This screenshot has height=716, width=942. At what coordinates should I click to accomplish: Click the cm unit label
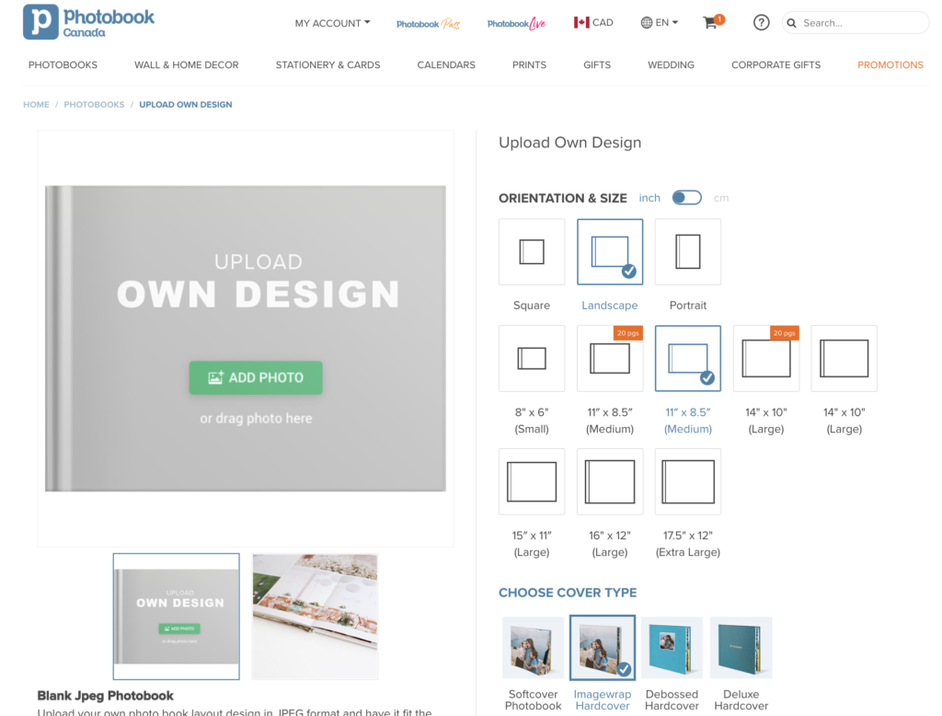[721, 198]
